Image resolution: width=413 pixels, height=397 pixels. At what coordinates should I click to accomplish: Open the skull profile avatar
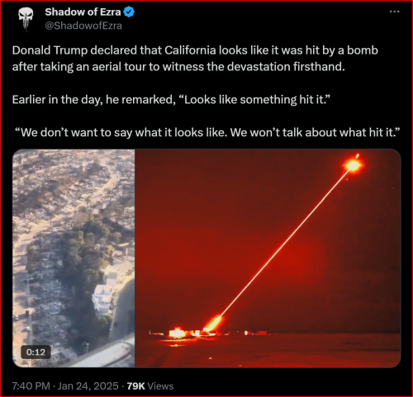[26, 19]
